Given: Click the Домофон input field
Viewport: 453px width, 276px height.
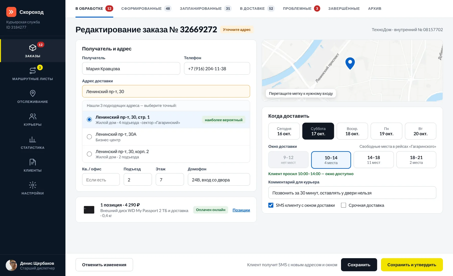Looking at the screenshot, I should [x=219, y=180].
